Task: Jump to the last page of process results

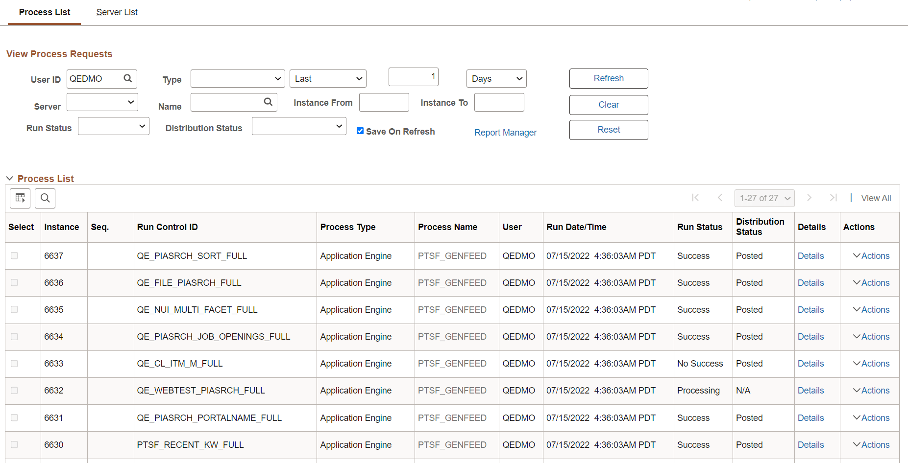Action: click(x=833, y=198)
